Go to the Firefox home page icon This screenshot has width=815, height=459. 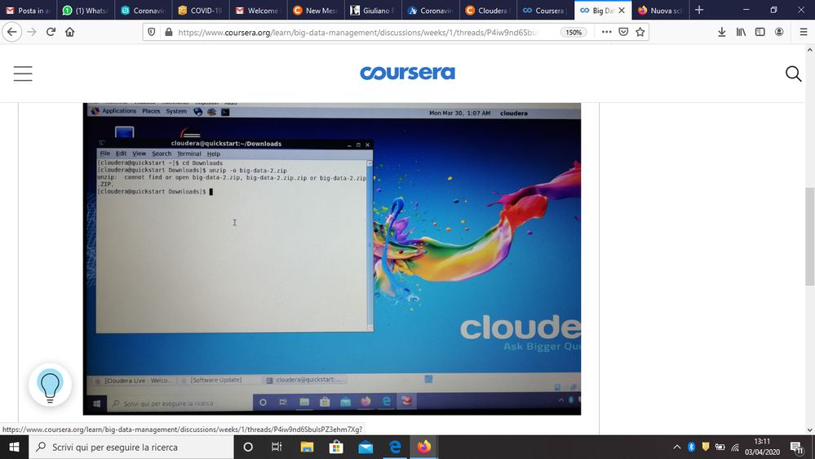(69, 32)
